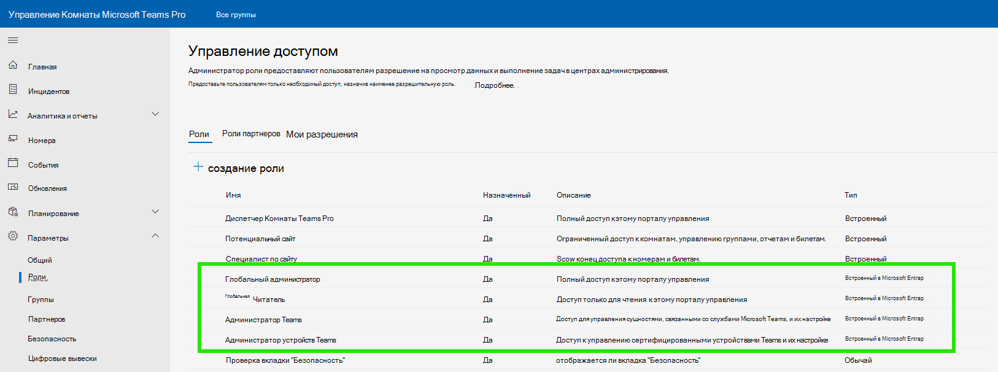Screen dimensions: 998x372
Task: Select Безопасность under Параметры
Action: 52,339
